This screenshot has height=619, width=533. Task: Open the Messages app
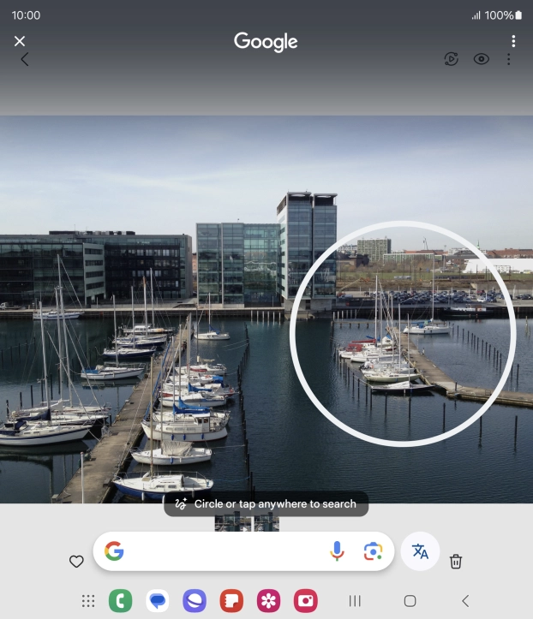(x=158, y=601)
